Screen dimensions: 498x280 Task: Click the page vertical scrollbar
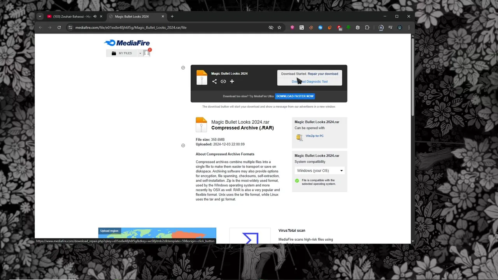[x=413, y=76]
